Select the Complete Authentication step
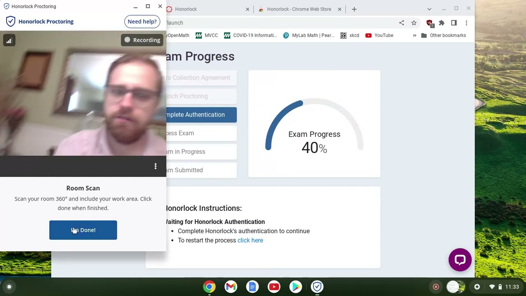The image size is (526, 296). [201, 115]
